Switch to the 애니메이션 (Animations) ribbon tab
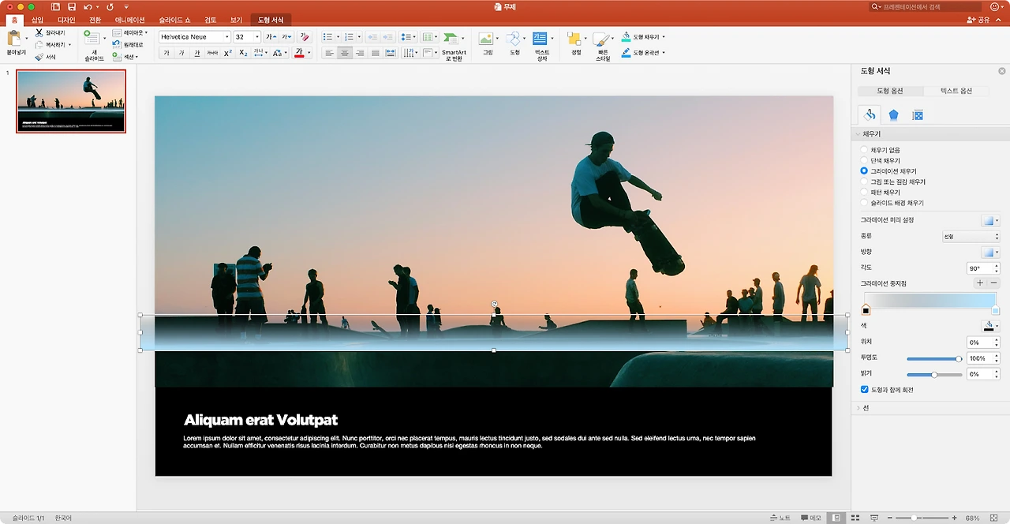The width and height of the screenshot is (1010, 524). pyautogui.click(x=129, y=19)
